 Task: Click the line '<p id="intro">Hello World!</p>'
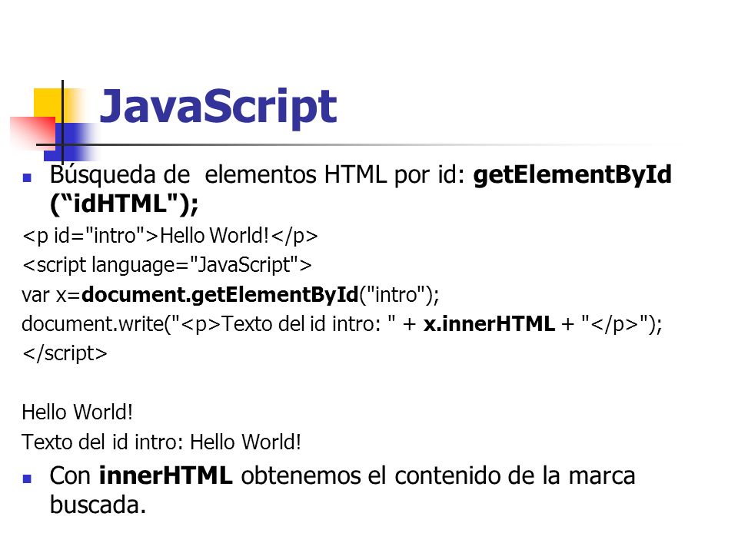(x=170, y=236)
